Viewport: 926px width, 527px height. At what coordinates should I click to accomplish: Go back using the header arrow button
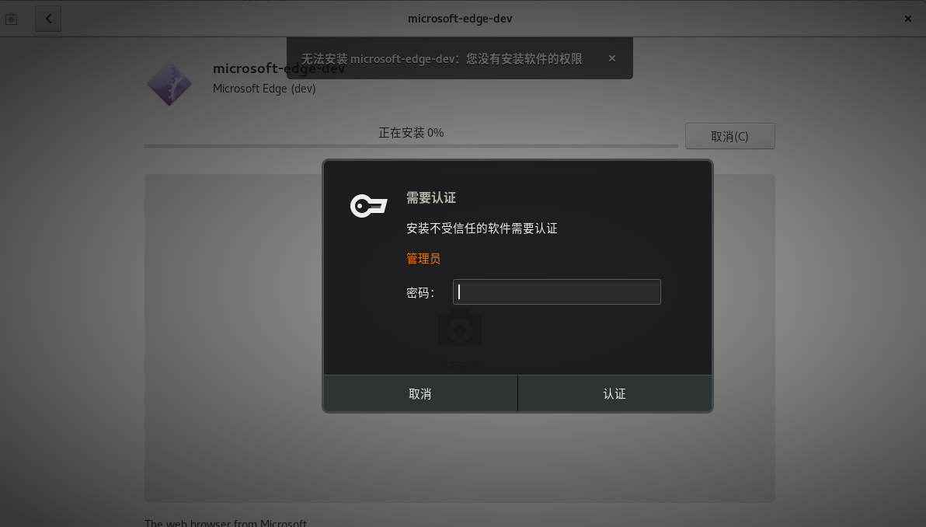click(x=48, y=19)
